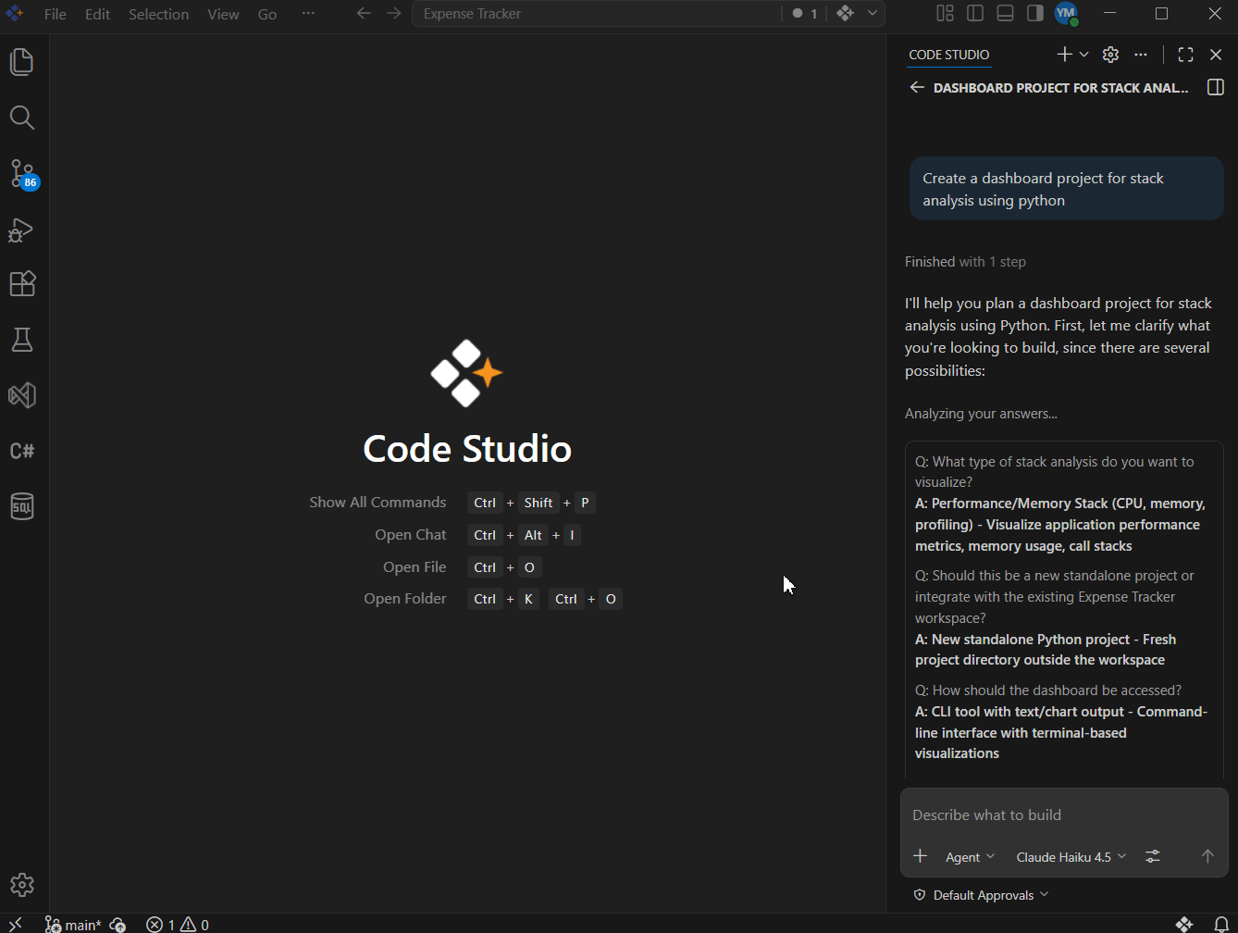Image resolution: width=1238 pixels, height=933 pixels.
Task: Open the Run and Debug view
Action: point(22,229)
